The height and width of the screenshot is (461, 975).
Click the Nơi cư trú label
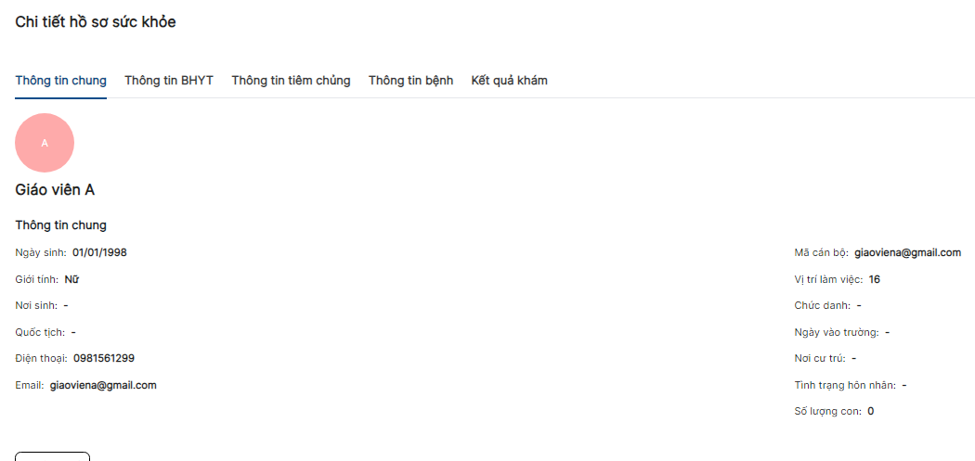point(820,358)
